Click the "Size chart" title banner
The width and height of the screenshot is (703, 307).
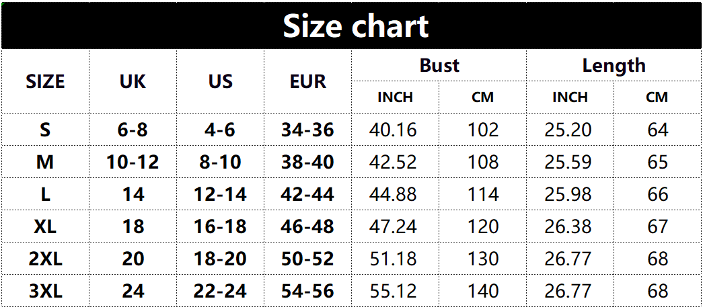[x=355, y=26]
